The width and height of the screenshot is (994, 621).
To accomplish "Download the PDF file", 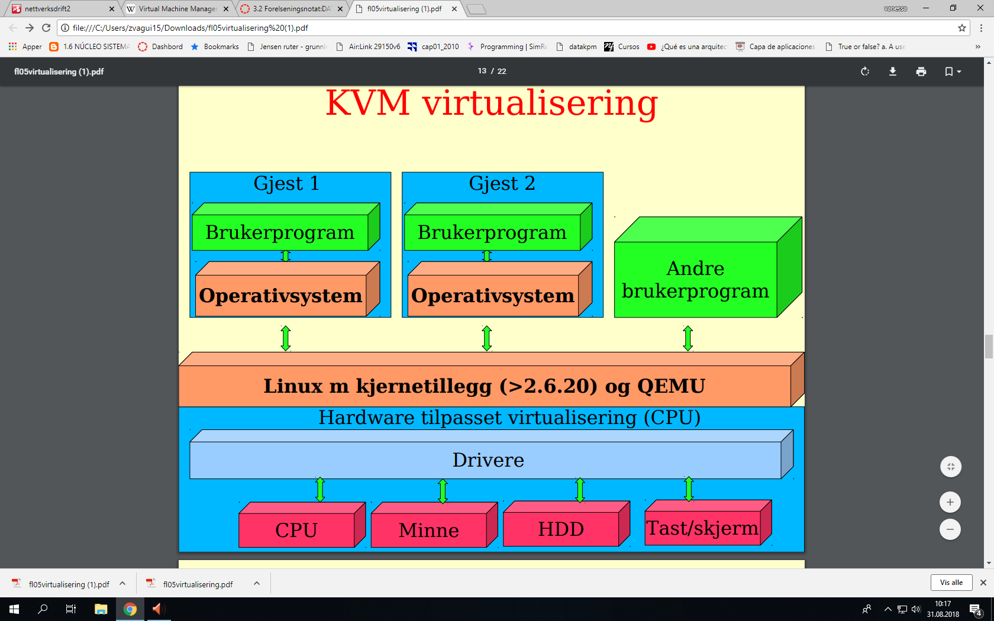I will coord(893,72).
